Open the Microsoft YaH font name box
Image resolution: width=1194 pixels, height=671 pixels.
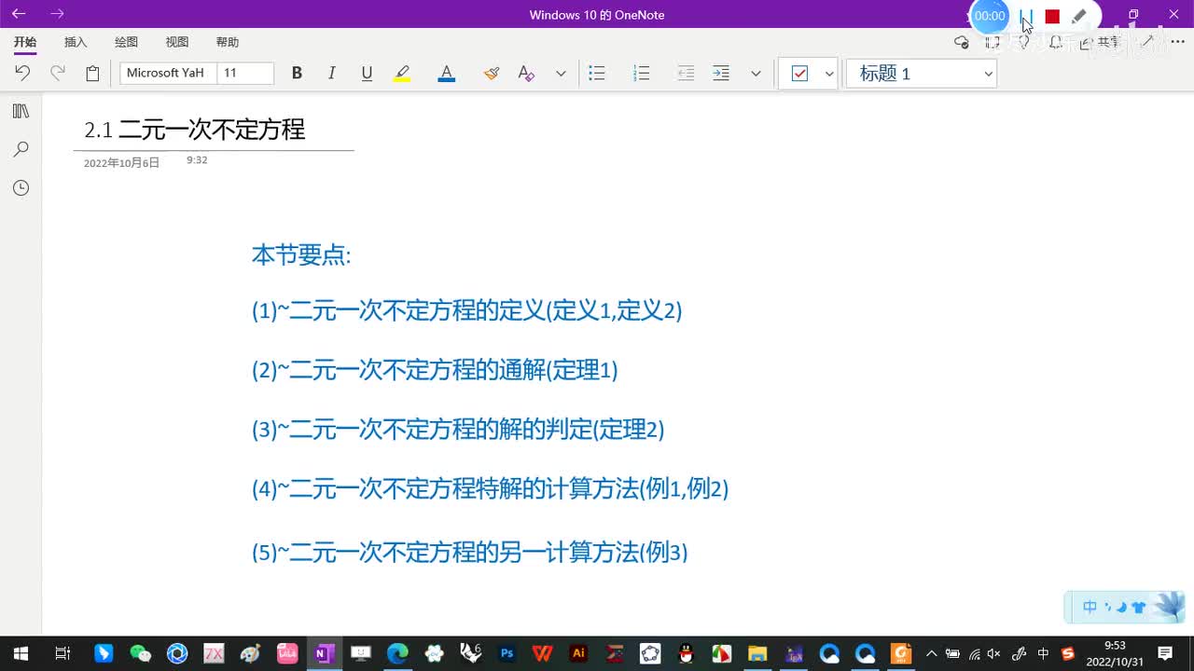[x=168, y=73]
